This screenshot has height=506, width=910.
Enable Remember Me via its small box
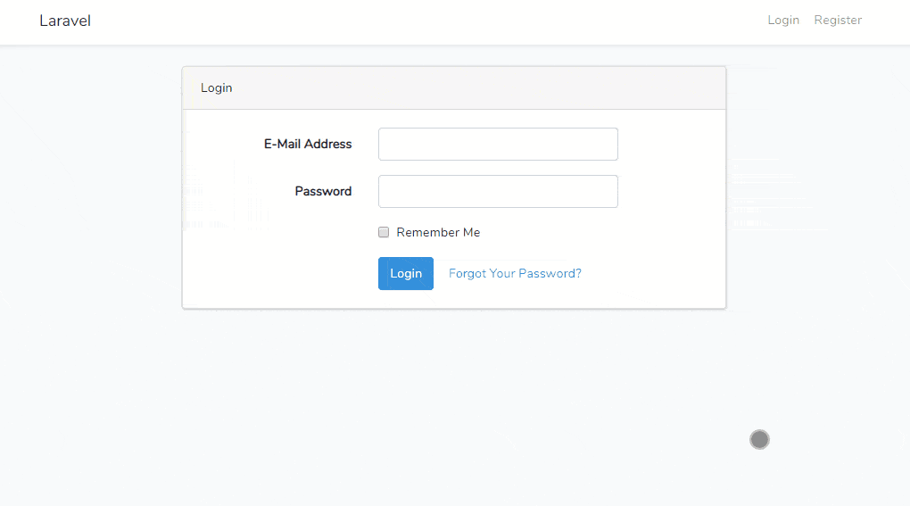coord(384,232)
